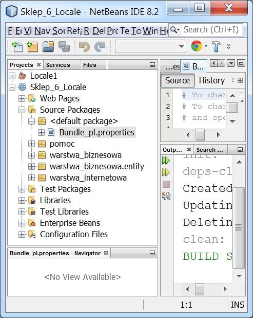Viewport: 253px width, 318px height.
Task: Open the configuration combo box
Action: (150, 46)
